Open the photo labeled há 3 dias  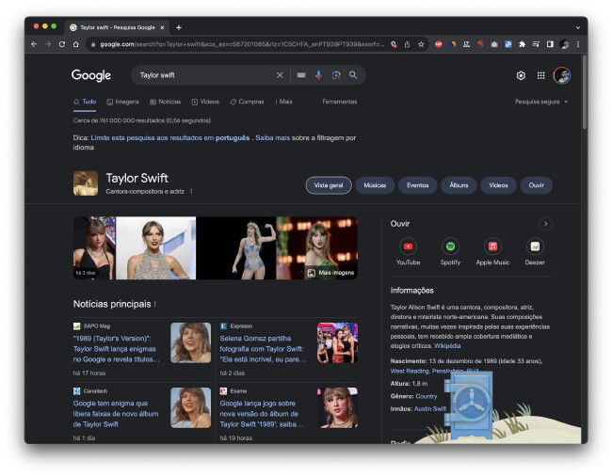point(94,248)
